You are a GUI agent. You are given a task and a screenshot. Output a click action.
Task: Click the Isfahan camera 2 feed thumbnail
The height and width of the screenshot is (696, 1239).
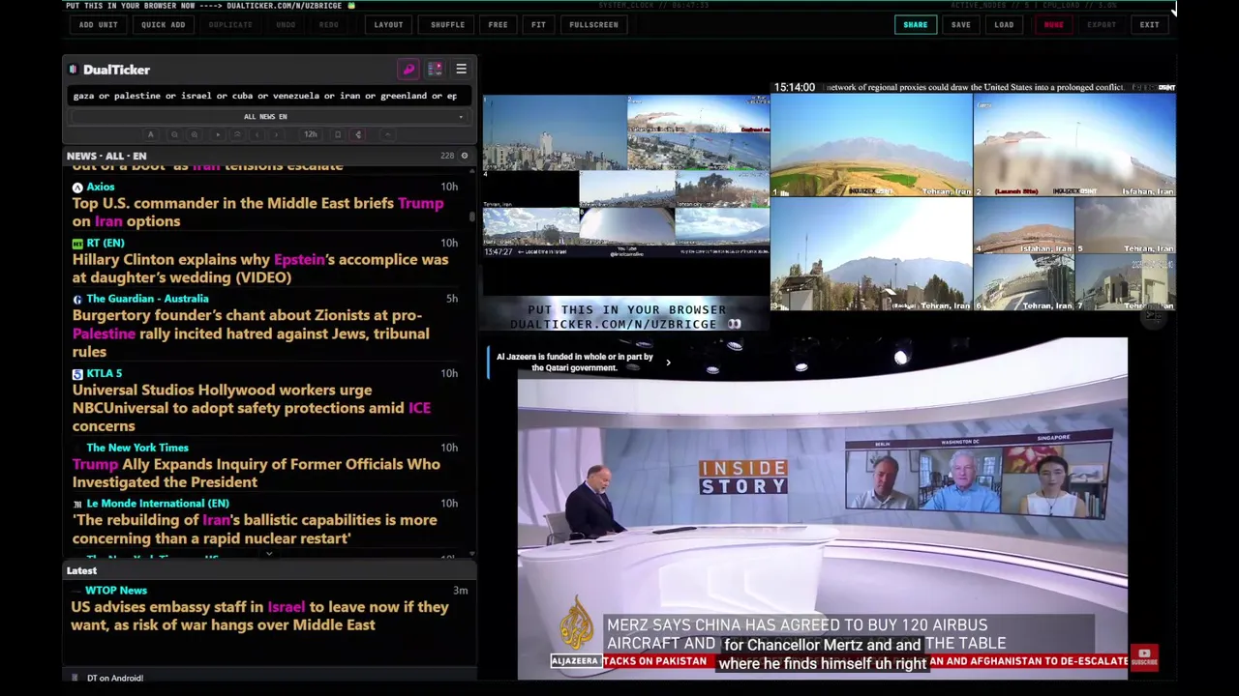tap(1074, 145)
